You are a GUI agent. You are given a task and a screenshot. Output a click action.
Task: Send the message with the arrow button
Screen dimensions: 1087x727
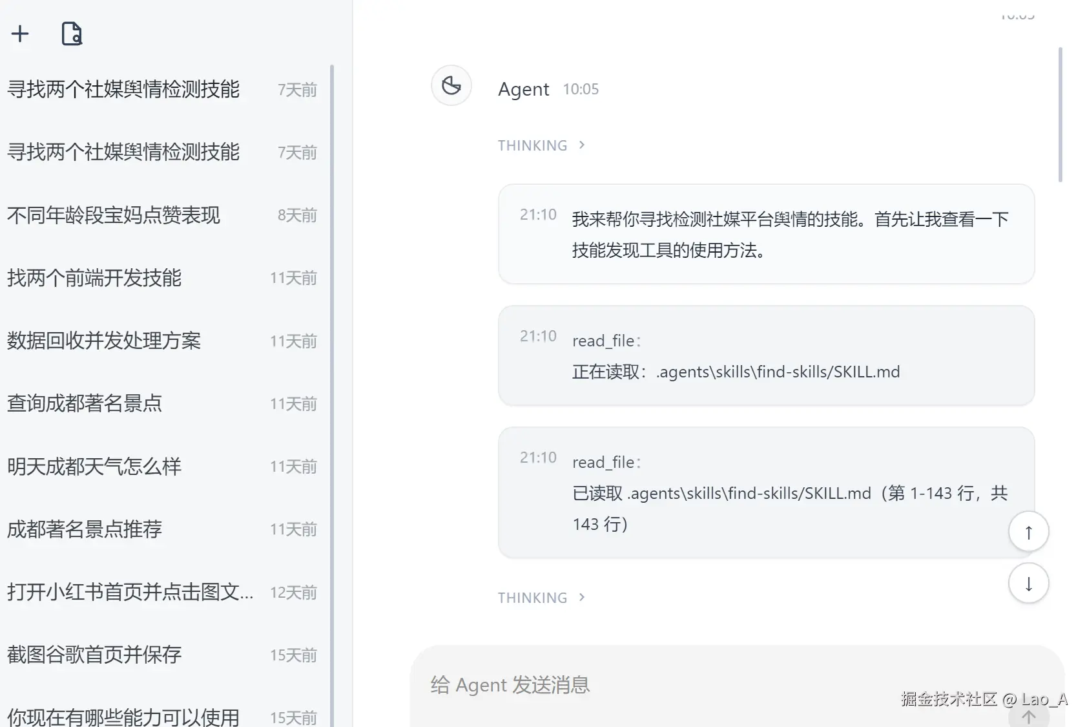1028,716
